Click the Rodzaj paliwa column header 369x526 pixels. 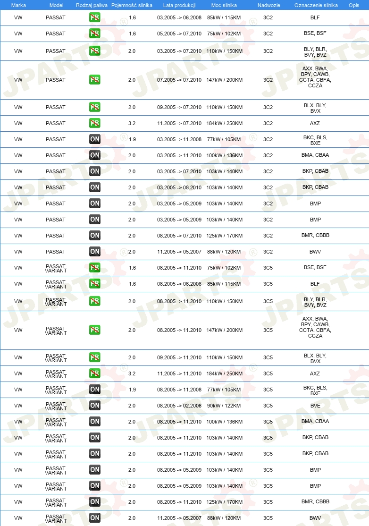tap(92, 5)
